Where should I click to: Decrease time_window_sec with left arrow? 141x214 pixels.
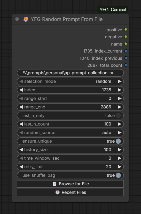(21, 158)
